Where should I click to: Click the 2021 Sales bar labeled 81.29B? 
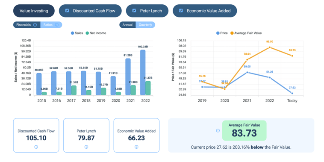pyautogui.click(x=128, y=77)
